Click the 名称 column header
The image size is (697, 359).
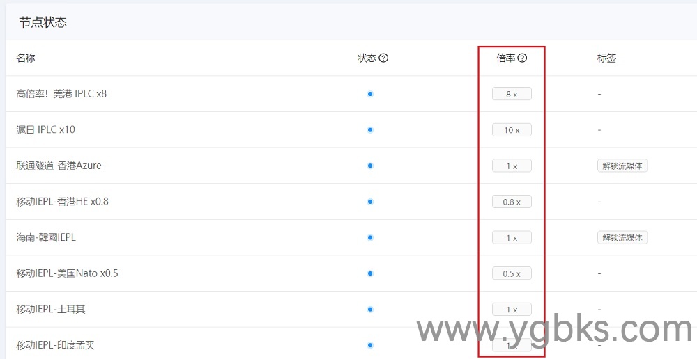[x=26, y=58]
